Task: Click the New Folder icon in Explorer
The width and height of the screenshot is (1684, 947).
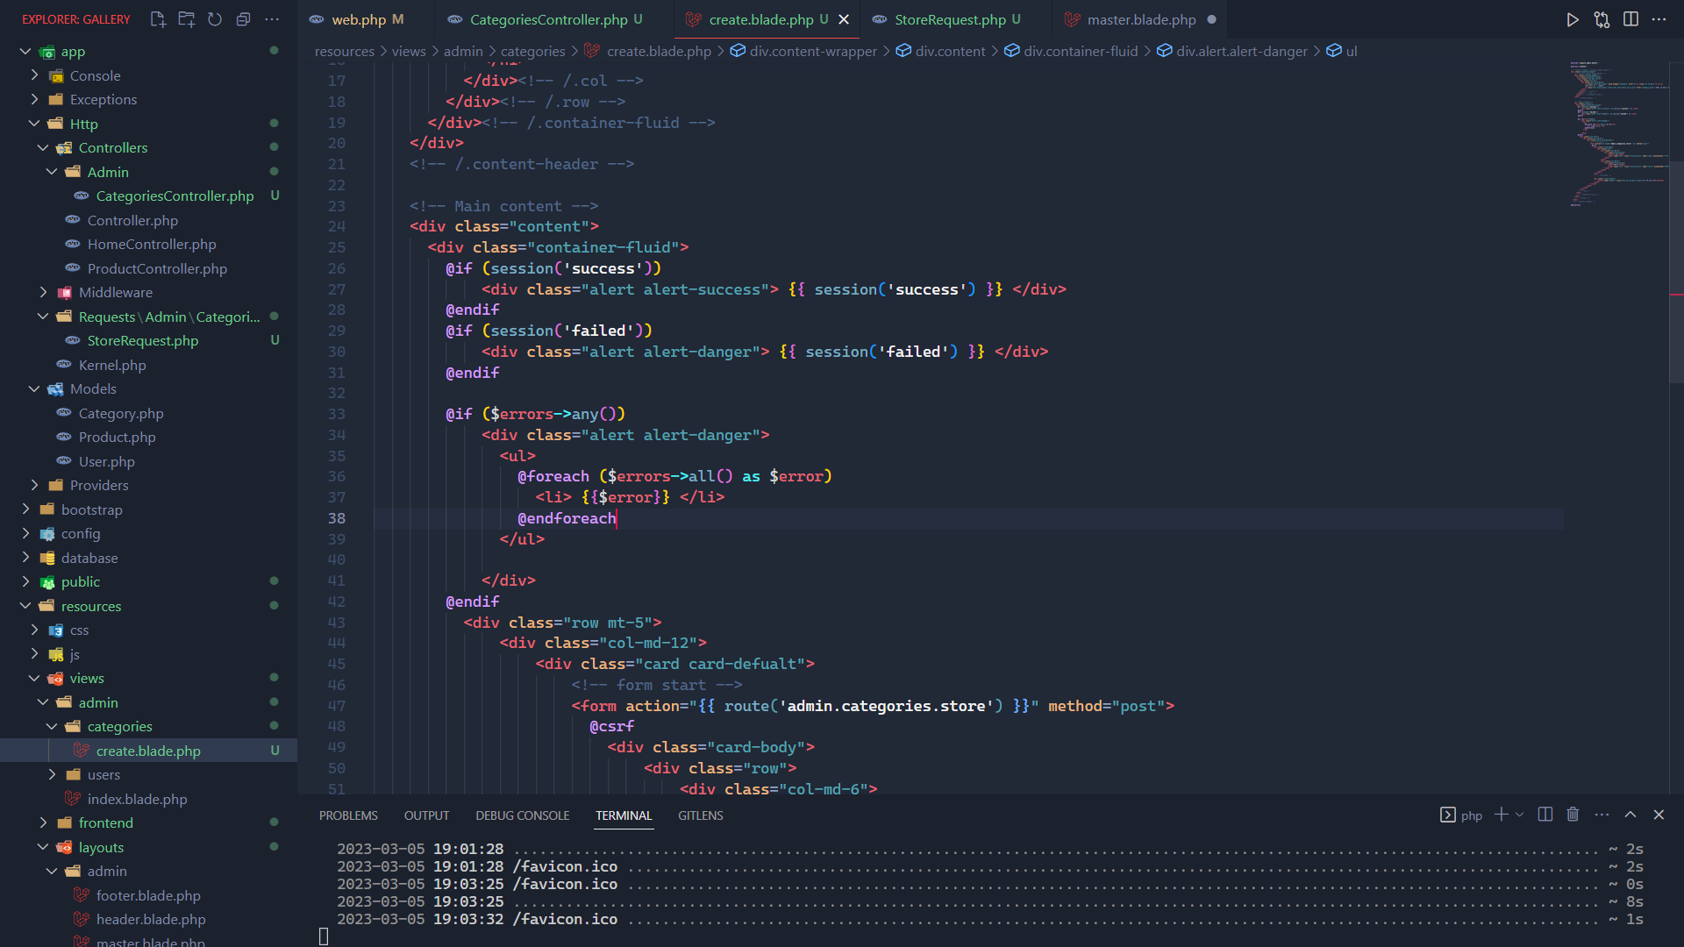Action: pos(187,19)
